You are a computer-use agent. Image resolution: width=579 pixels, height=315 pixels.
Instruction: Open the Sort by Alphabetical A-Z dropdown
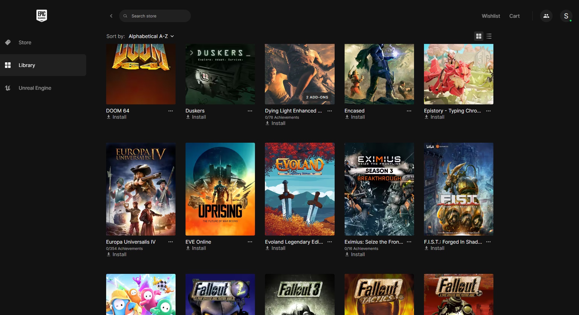coord(151,36)
